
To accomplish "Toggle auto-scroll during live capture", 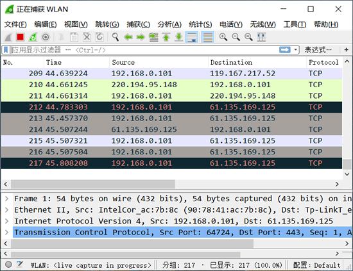I will [192, 37].
